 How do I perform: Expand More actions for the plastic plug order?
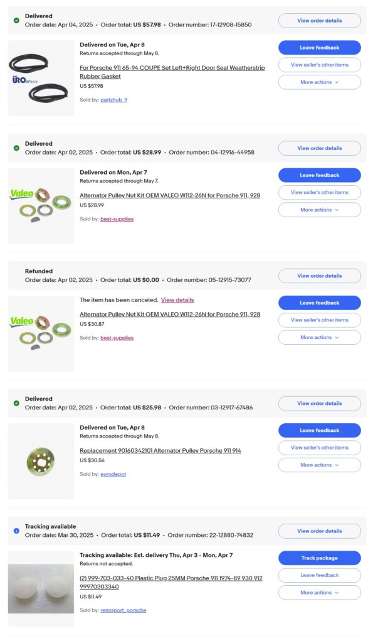pos(320,593)
